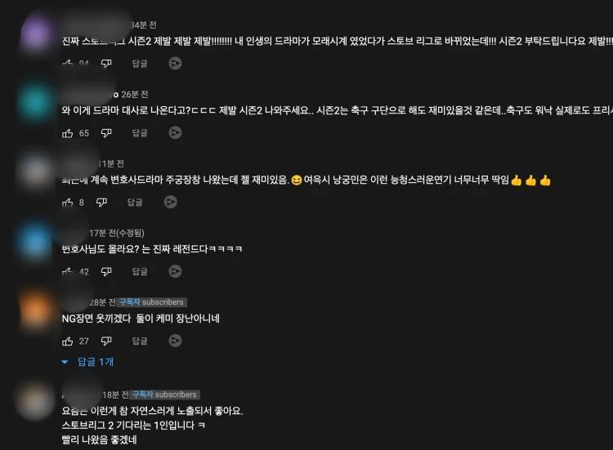Dislike the NG장면 웃끼겠다 comment
Screen dimensions: 613x450
(x=106, y=341)
